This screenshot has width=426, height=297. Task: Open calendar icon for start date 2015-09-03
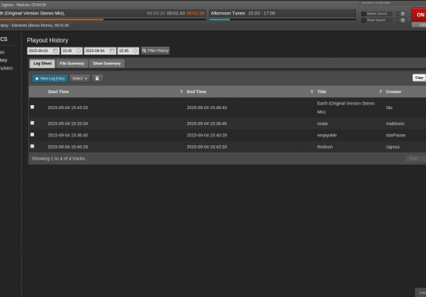(x=55, y=51)
